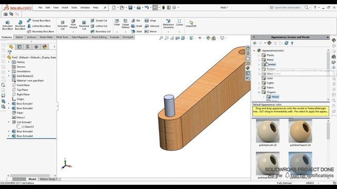
Task: Collapse the Appearances(color) root node
Action: pyautogui.click(x=254, y=50)
